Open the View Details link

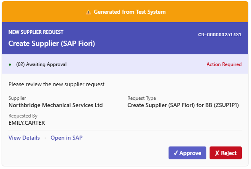[x=24, y=138]
